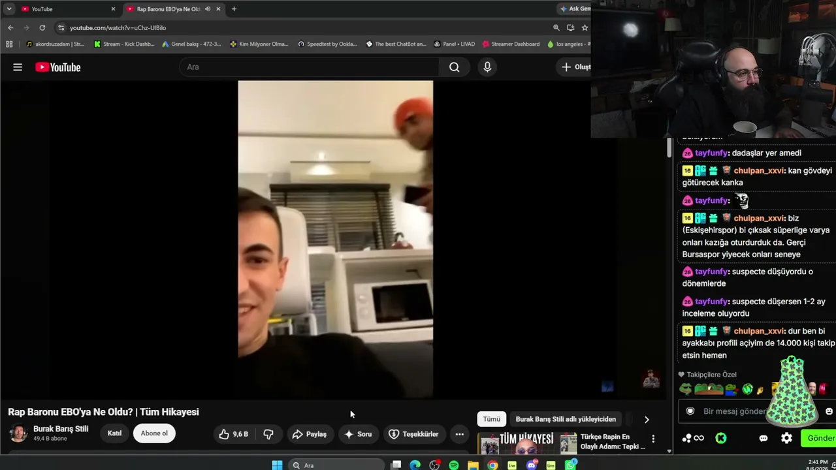Click the Windows taskbar search box
836x470 pixels.
pyautogui.click(x=336, y=465)
